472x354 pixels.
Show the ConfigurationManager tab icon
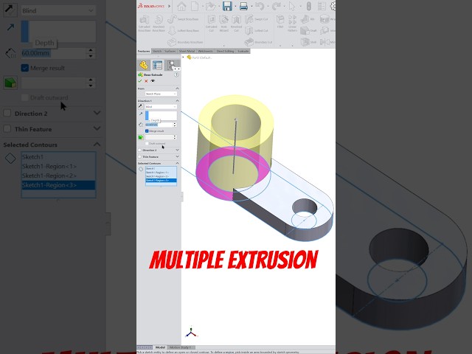173,65
